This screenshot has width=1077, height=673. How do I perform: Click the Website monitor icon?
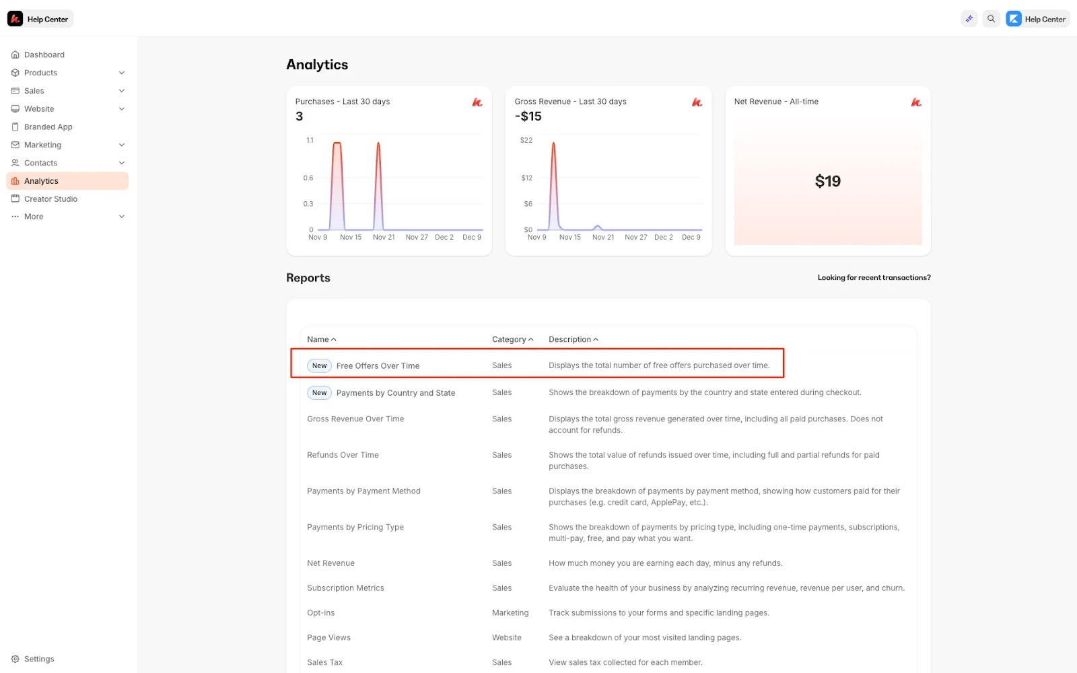15,109
